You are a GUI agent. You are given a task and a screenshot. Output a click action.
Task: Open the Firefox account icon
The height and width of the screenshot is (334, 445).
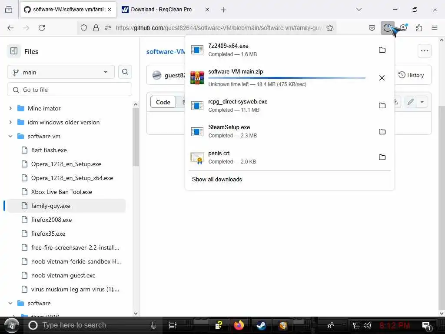click(x=403, y=28)
